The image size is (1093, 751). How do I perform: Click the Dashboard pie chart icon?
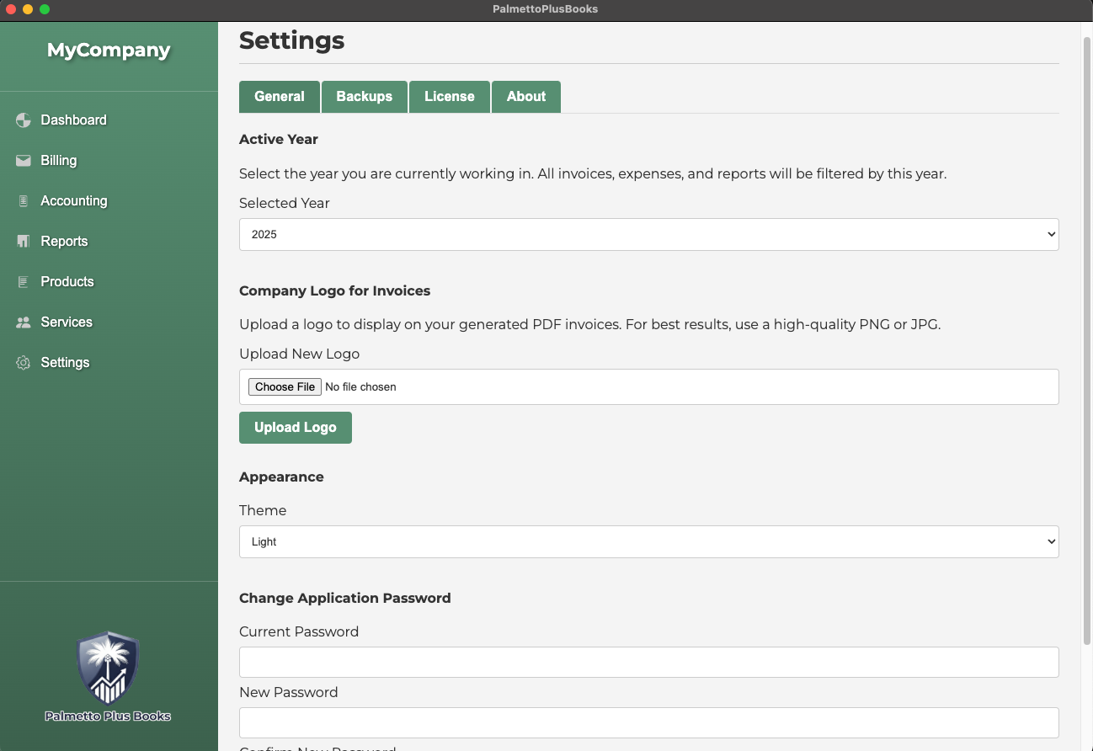pyautogui.click(x=24, y=120)
